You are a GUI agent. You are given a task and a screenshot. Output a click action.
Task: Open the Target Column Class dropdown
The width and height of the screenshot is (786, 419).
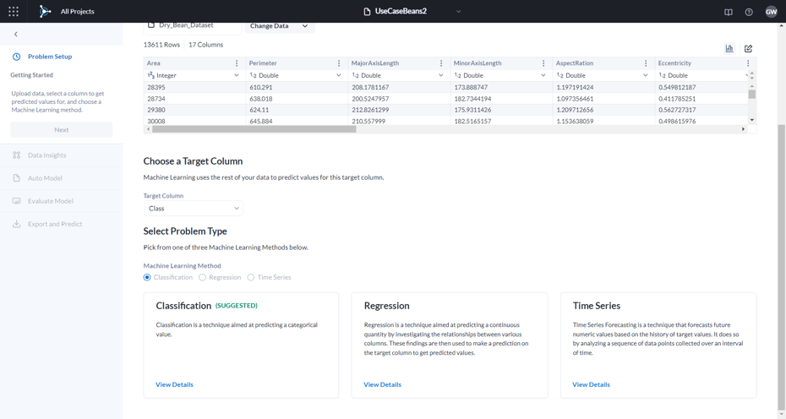tap(194, 209)
